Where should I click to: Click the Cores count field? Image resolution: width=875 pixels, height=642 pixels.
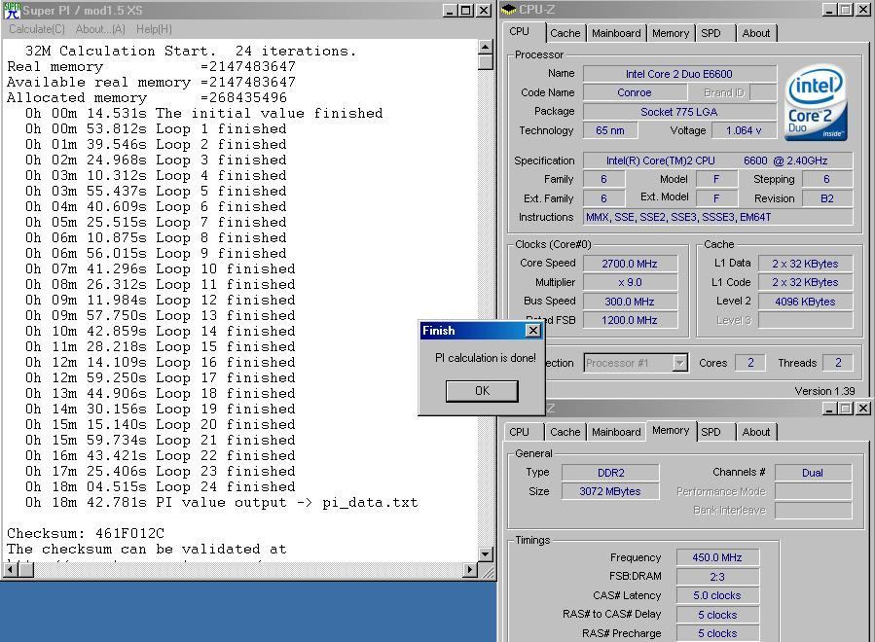(x=750, y=363)
